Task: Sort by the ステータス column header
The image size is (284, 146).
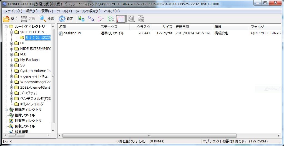Action: tap(114, 27)
